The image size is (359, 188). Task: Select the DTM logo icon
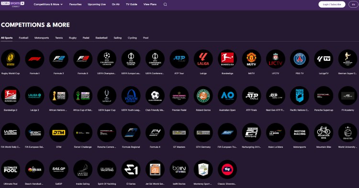(x=58, y=133)
